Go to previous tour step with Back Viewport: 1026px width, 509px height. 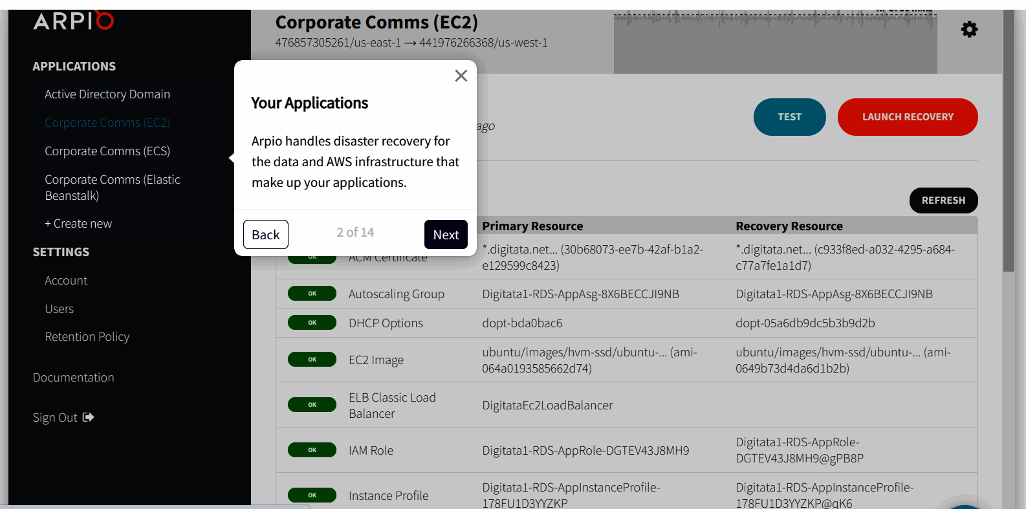pyautogui.click(x=265, y=234)
